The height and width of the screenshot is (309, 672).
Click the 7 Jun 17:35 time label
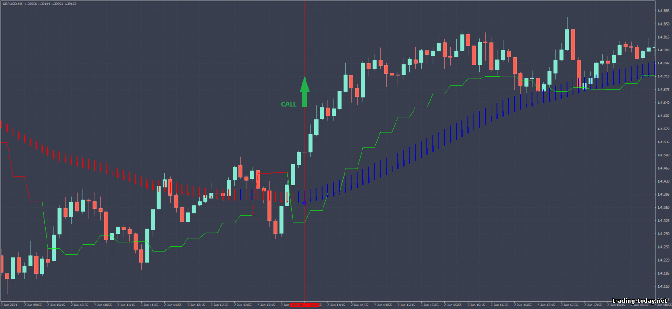click(569, 305)
